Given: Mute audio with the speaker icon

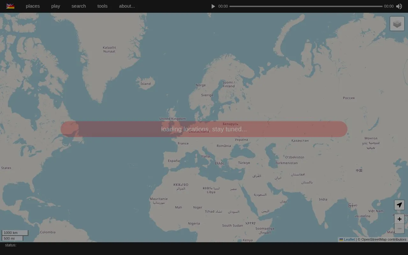Looking at the screenshot, I should [x=399, y=6].
